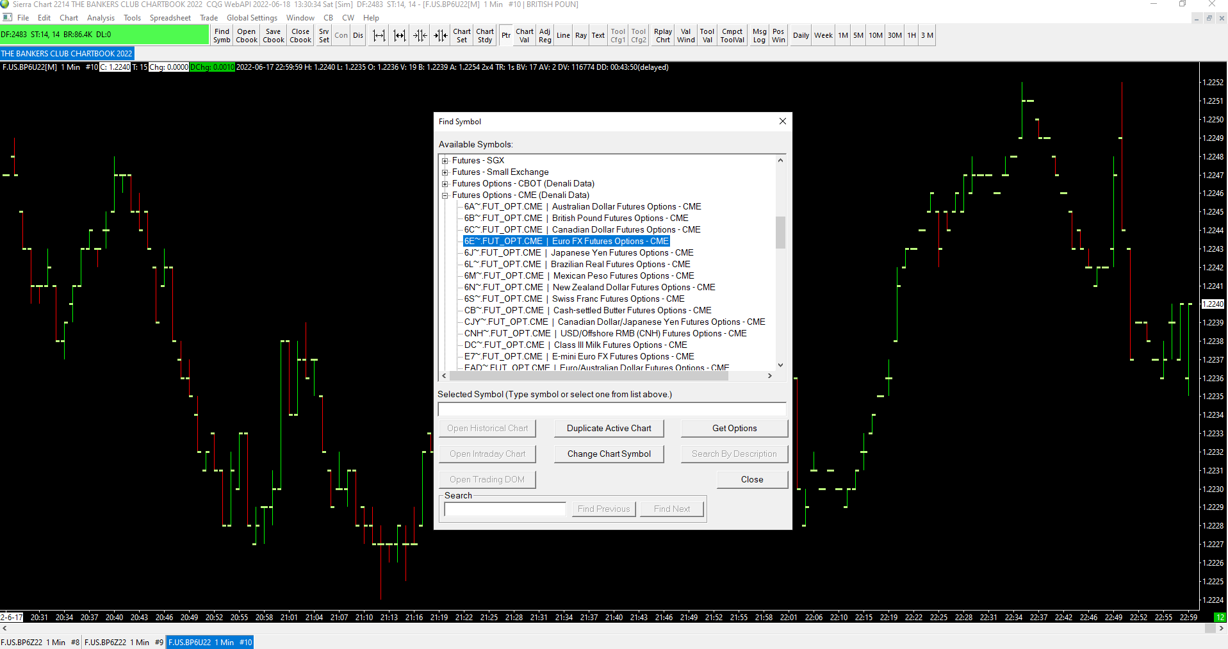Click the Rplay Chrt replay button
The width and height of the screenshot is (1228, 649).
[x=663, y=35]
